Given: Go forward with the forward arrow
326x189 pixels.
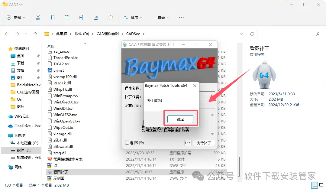Looking at the screenshot, I should pos(17,34).
